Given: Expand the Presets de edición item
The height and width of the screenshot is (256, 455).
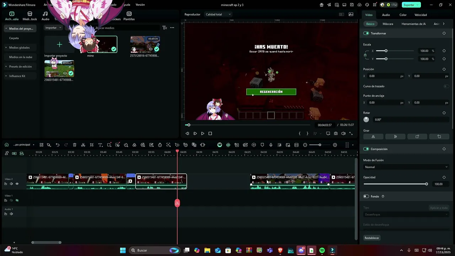Looking at the screenshot, I should tap(6, 66).
